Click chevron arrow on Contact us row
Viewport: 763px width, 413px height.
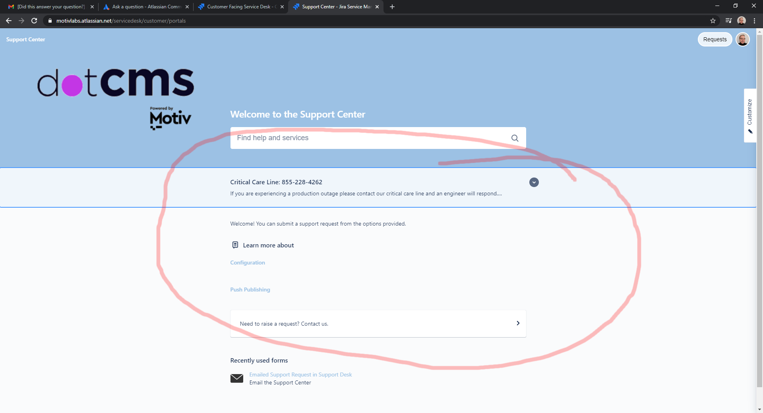[518, 323]
